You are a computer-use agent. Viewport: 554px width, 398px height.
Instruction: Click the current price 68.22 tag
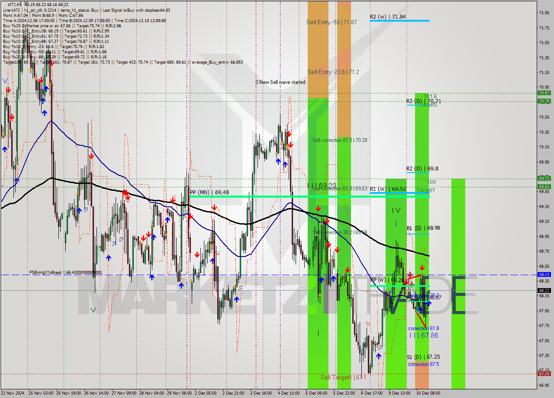(544, 290)
